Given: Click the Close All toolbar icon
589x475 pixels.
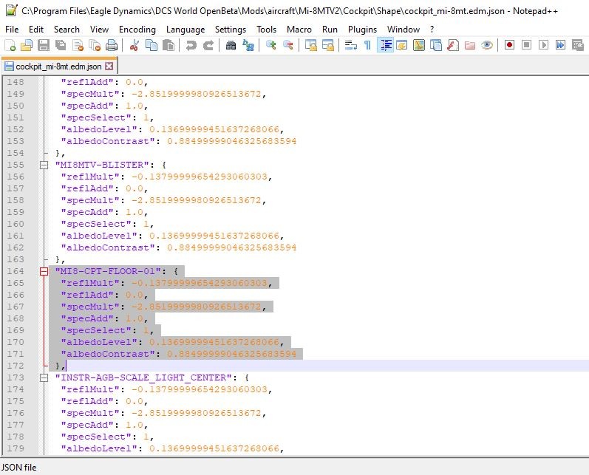Looking at the screenshot, I should pyautogui.click(x=95, y=46).
